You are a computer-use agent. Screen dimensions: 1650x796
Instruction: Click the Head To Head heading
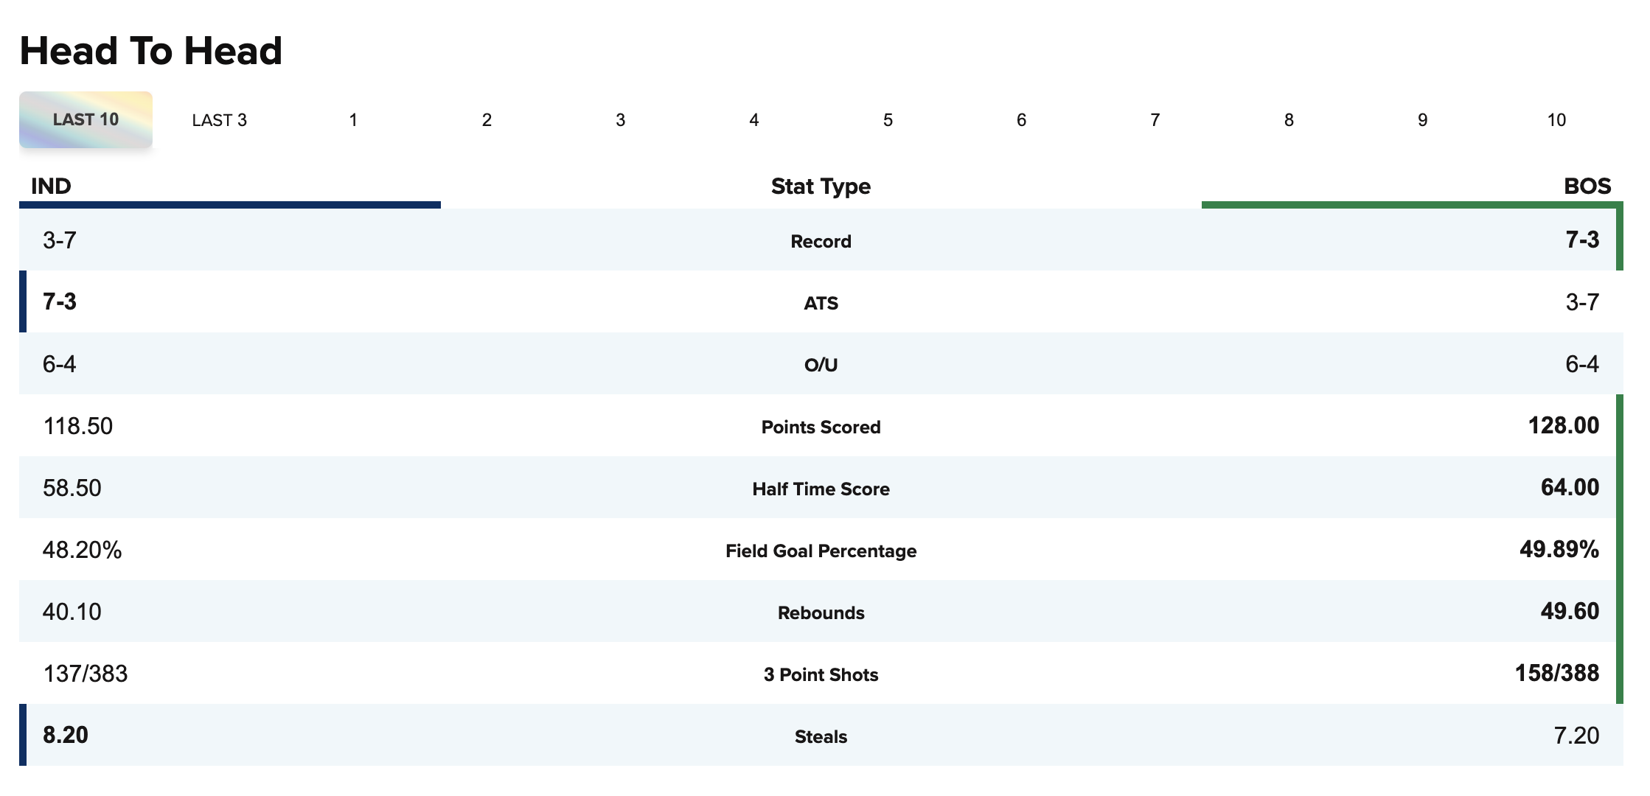coord(151,51)
